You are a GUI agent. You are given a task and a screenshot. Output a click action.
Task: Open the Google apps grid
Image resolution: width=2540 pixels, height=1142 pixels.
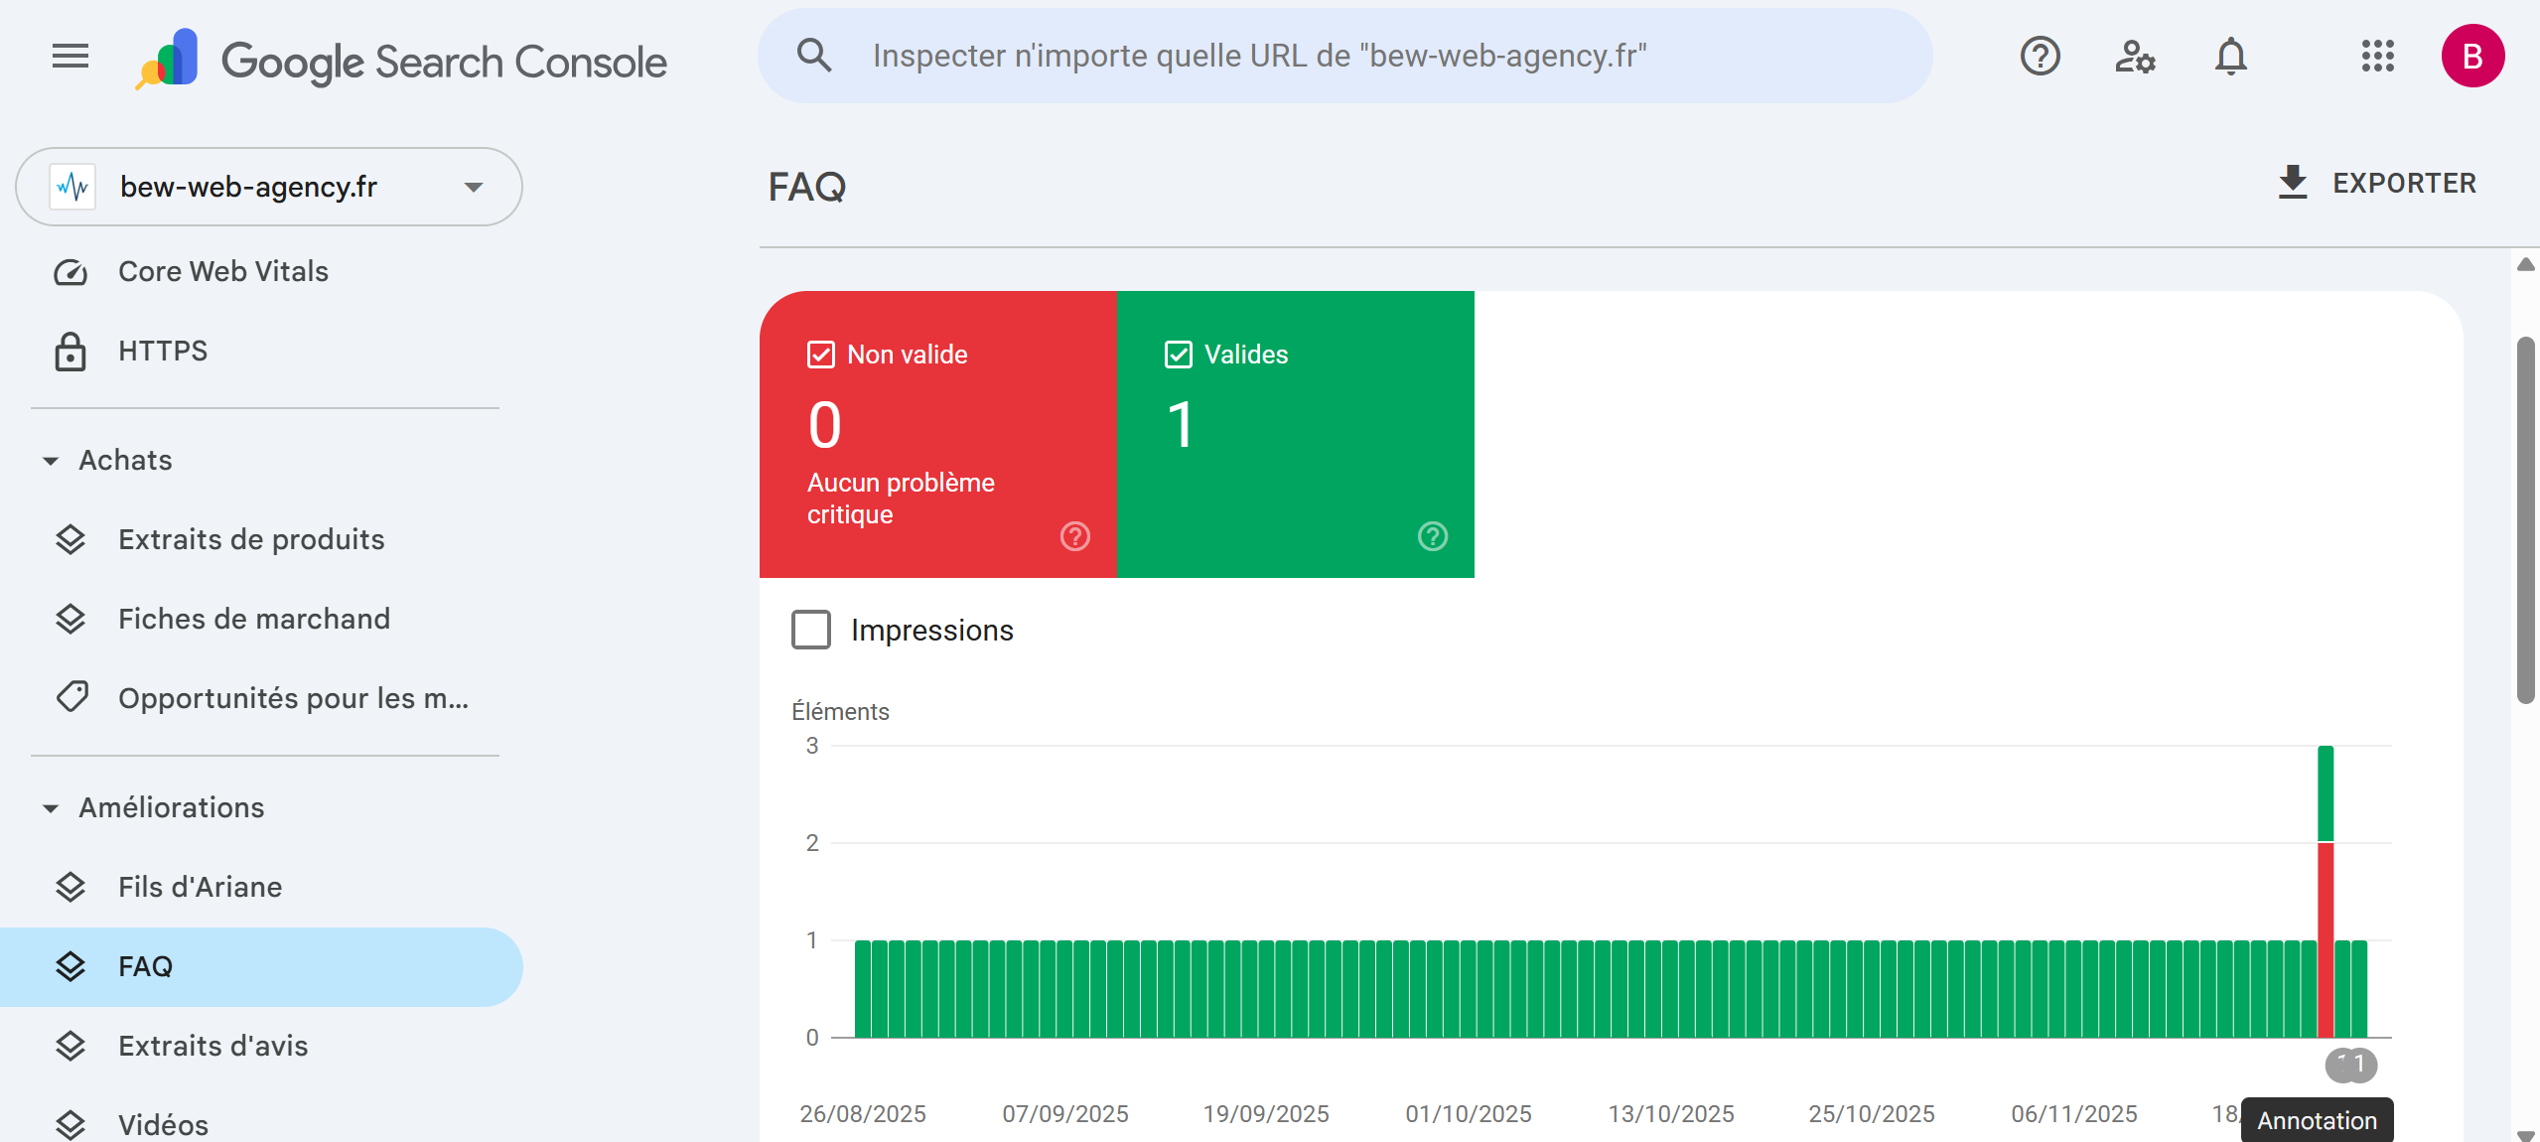[2378, 56]
